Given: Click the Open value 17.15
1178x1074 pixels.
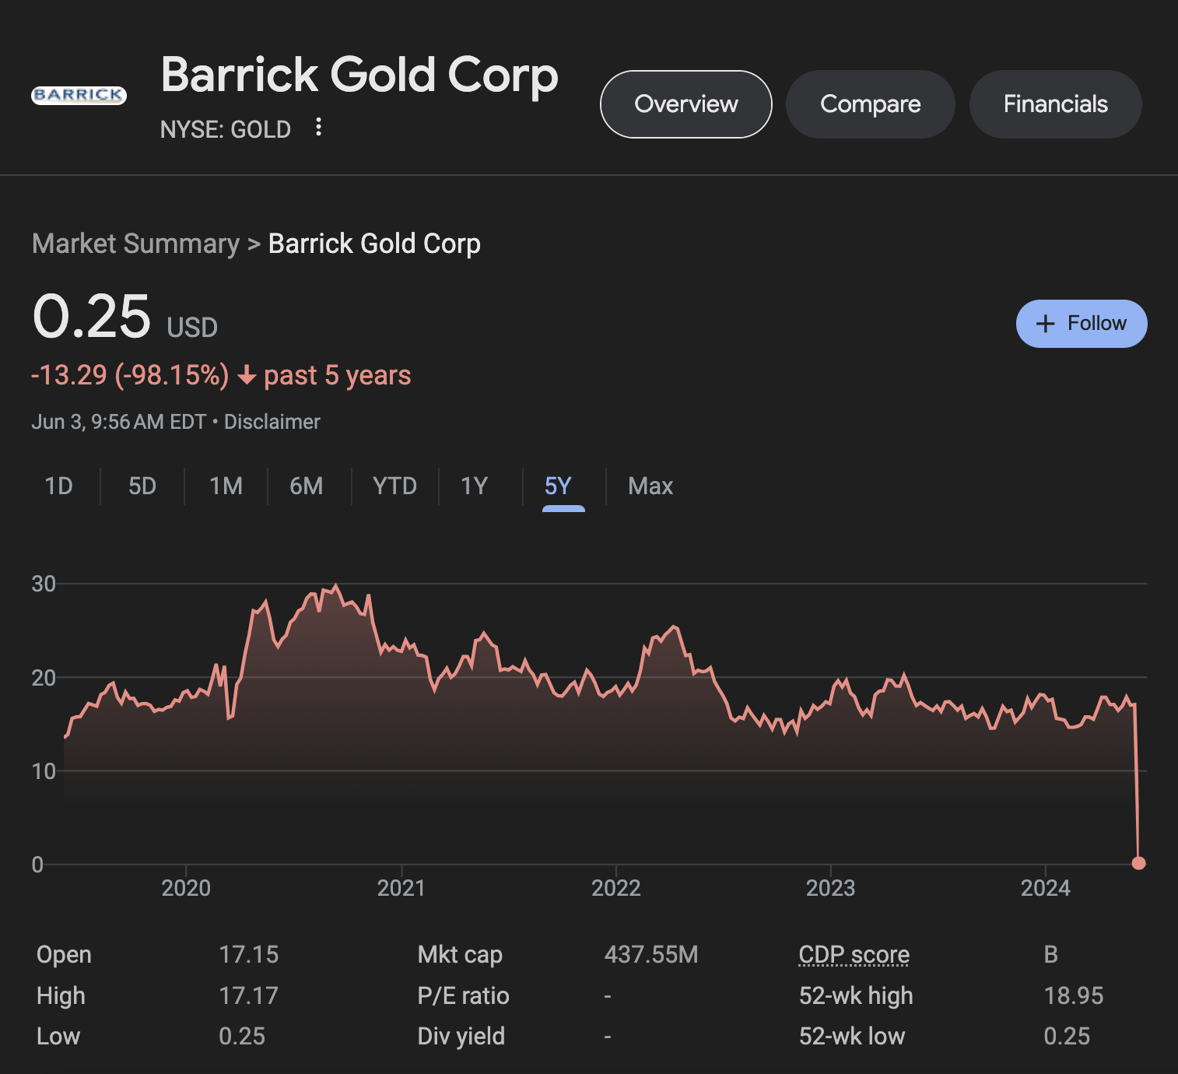Looking at the screenshot, I should (x=249, y=955).
